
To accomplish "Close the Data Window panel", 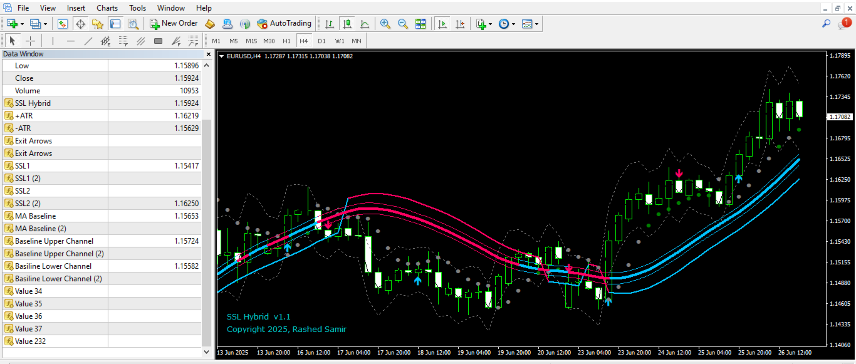I will pos(209,54).
